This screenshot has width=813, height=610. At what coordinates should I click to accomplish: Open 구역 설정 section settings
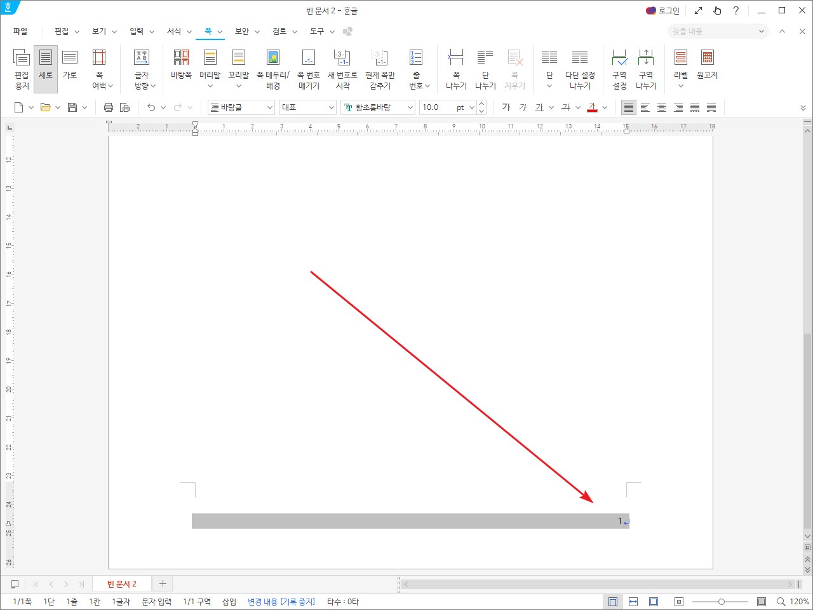pos(620,69)
